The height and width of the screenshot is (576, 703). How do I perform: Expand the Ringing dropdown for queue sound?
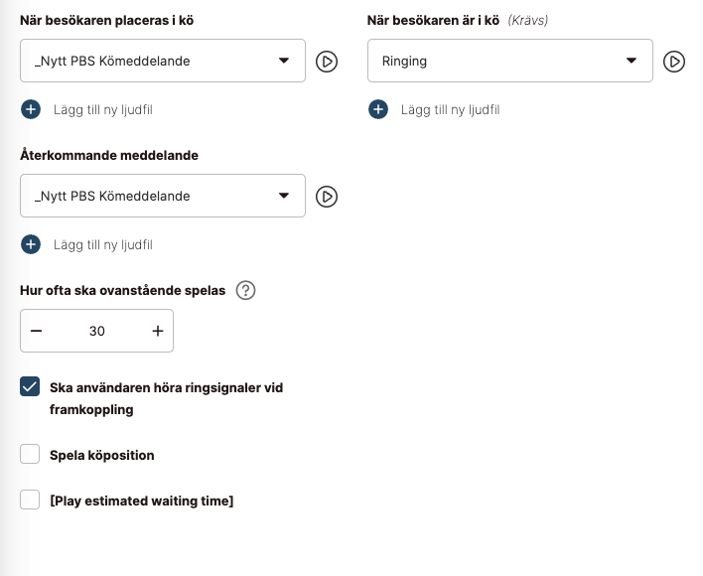coord(509,61)
